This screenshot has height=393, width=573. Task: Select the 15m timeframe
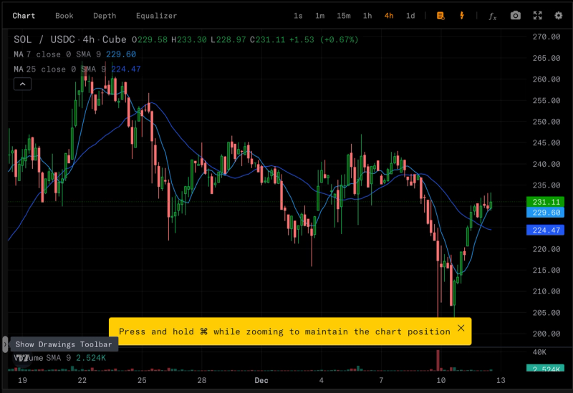click(x=344, y=16)
